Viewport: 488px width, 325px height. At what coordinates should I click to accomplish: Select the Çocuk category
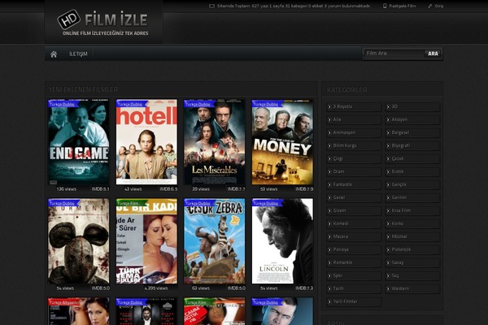[x=412, y=159]
